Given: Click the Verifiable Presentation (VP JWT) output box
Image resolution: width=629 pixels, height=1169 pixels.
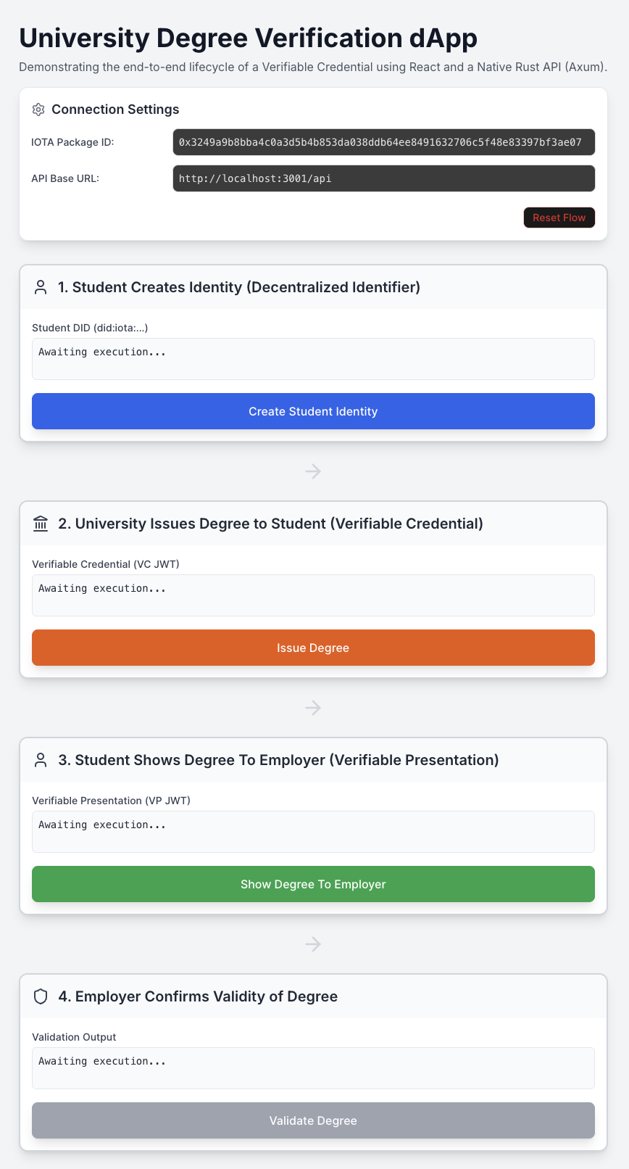Looking at the screenshot, I should [x=313, y=832].
